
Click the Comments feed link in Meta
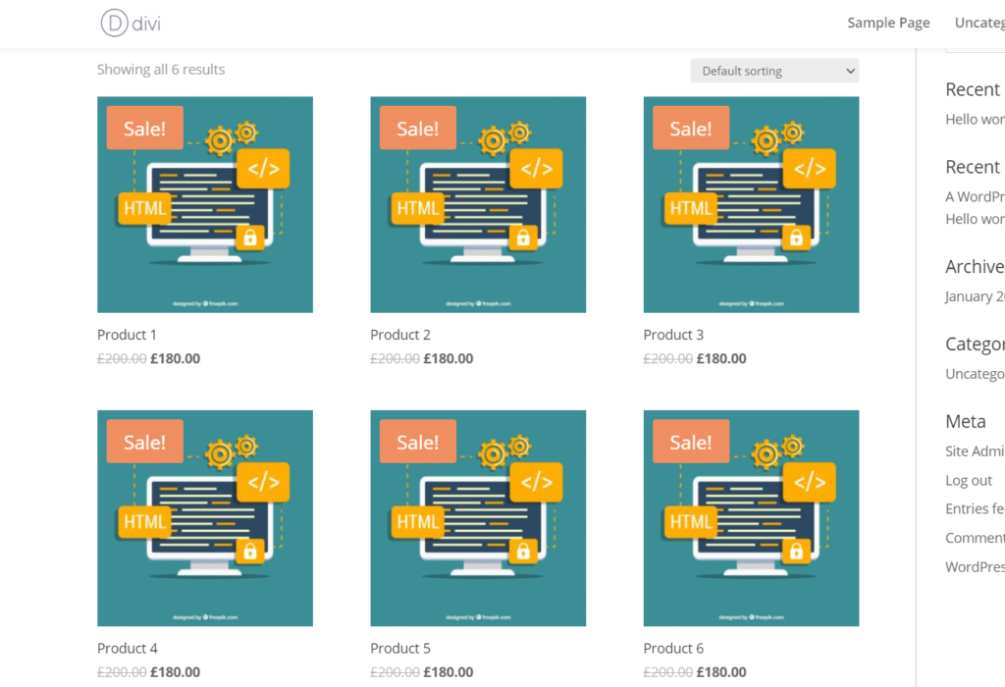975,538
